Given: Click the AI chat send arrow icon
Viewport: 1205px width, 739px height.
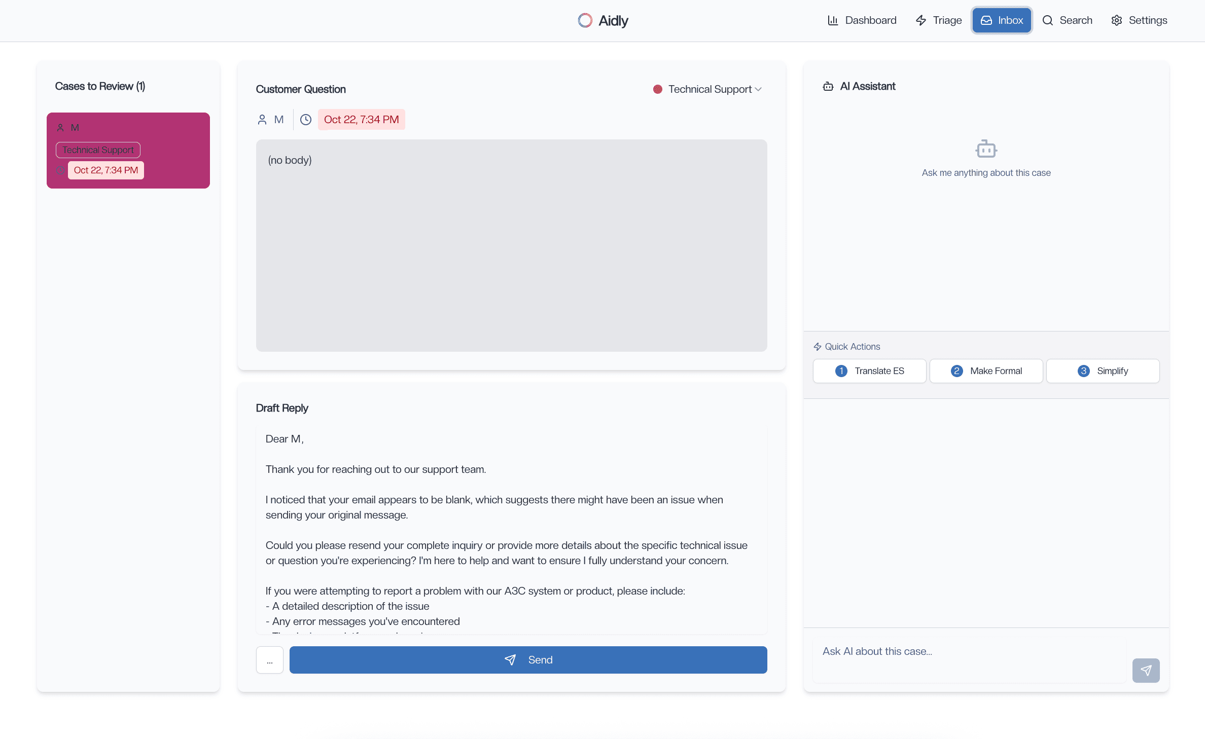Looking at the screenshot, I should (1146, 671).
